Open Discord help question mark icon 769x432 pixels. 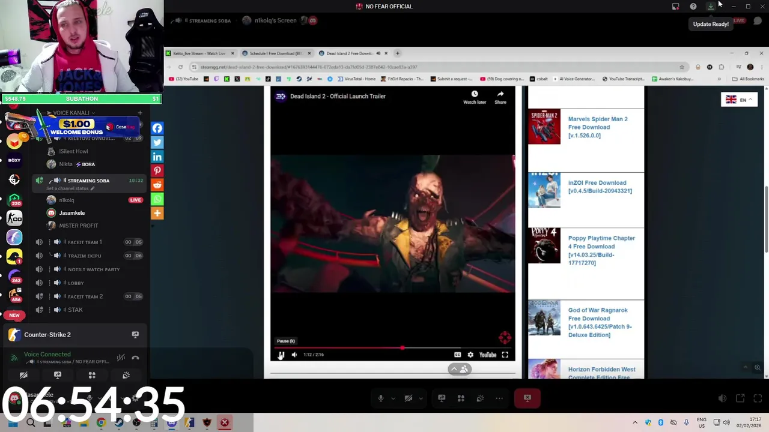point(693,6)
